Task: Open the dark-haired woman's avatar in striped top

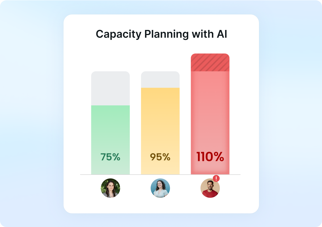Action: [111, 188]
